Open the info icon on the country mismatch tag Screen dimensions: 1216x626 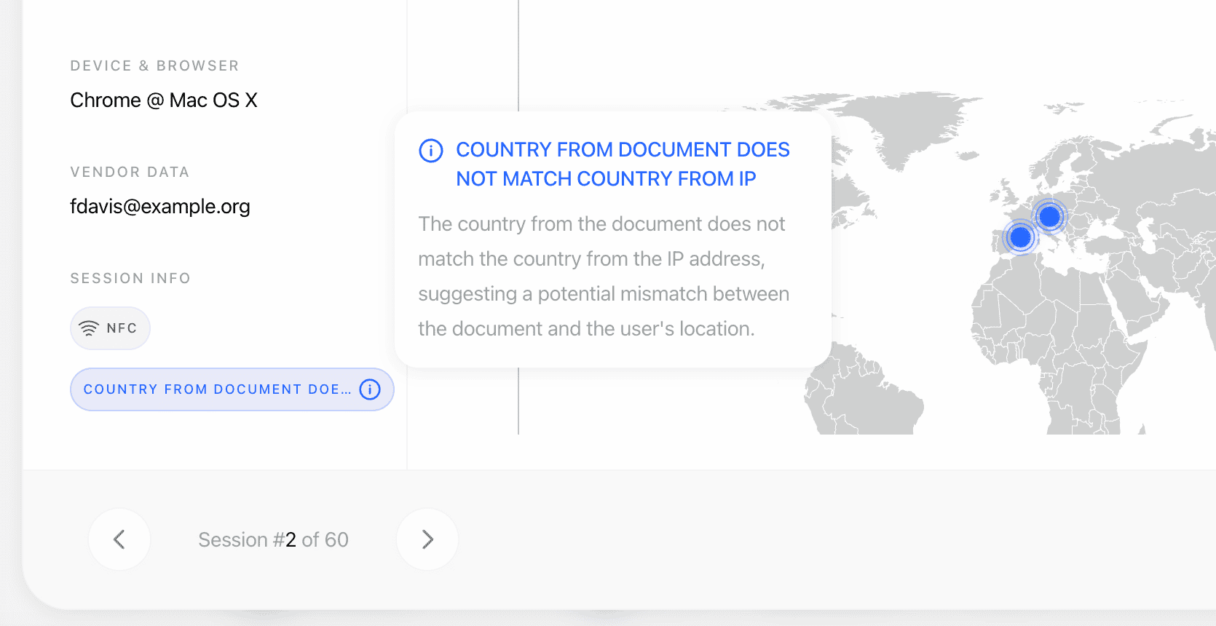(x=370, y=389)
